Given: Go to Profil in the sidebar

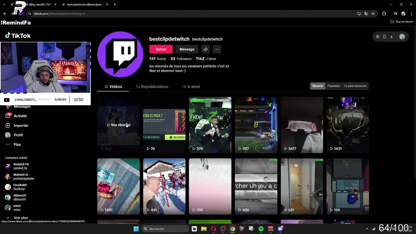Looking at the screenshot, I should (18, 135).
